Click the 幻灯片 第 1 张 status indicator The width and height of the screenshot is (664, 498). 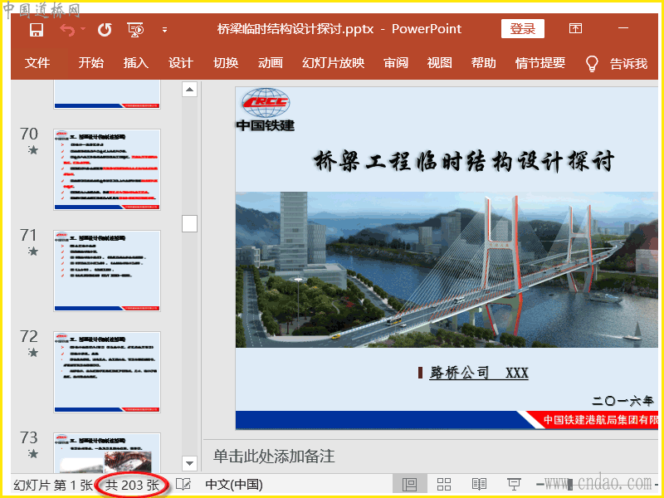[52, 485]
